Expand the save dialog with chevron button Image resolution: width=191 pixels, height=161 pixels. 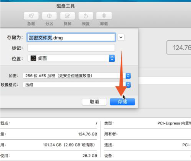(121, 37)
